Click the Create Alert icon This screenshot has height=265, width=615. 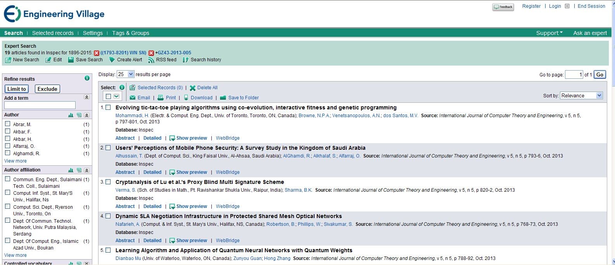pos(112,60)
